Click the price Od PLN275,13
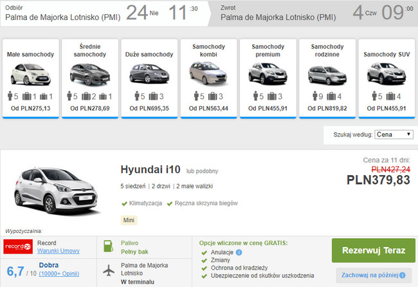Image resolution: width=418 pixels, height=287 pixels. [31, 109]
